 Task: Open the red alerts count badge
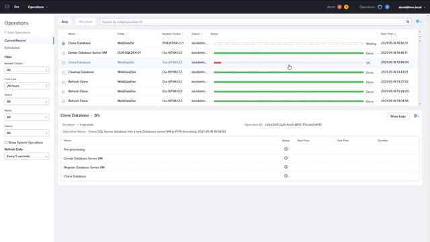pos(339,7)
